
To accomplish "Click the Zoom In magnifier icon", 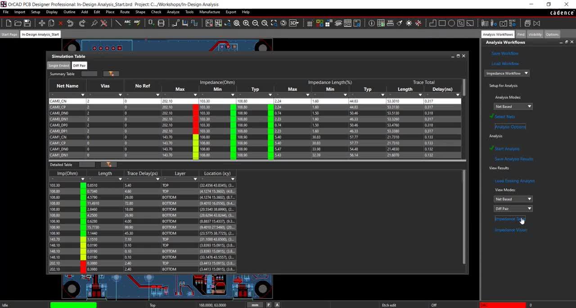I will click(x=246, y=23).
